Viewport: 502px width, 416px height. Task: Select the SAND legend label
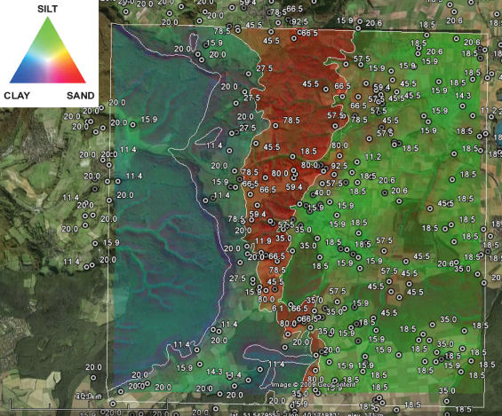[80, 96]
